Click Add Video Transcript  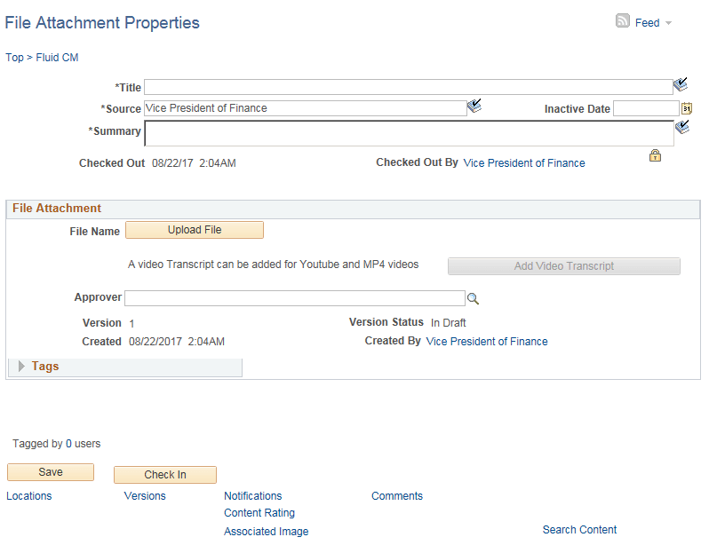point(563,265)
